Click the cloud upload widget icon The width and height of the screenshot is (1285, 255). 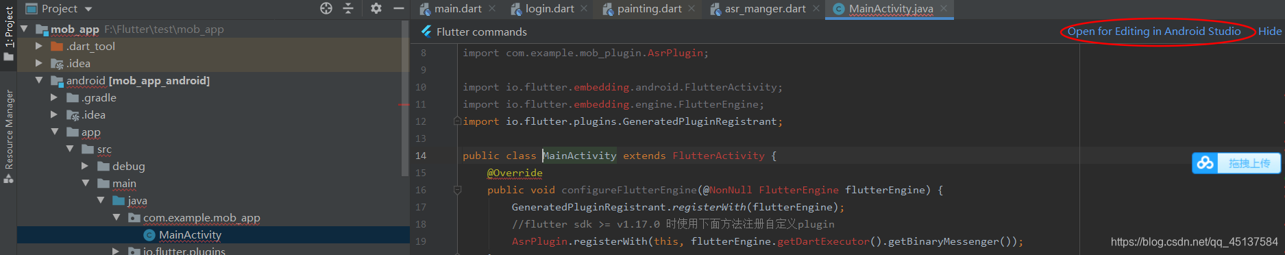pyautogui.click(x=1206, y=163)
